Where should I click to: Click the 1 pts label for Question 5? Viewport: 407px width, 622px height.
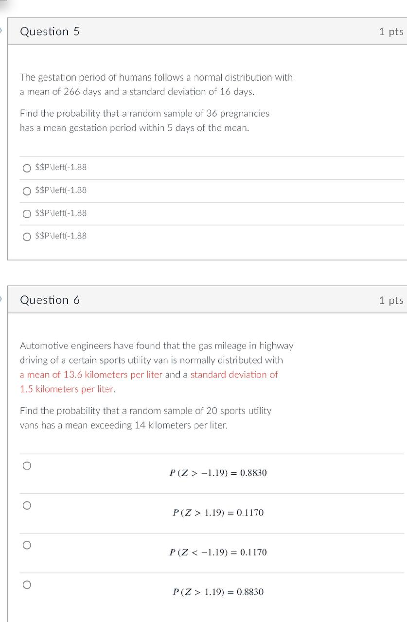click(390, 31)
